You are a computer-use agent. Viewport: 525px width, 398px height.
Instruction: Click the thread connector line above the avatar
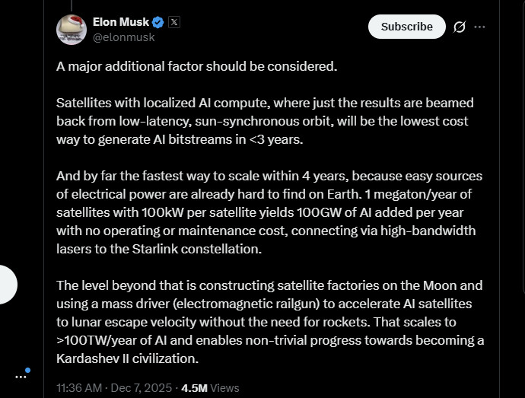click(71, 5)
